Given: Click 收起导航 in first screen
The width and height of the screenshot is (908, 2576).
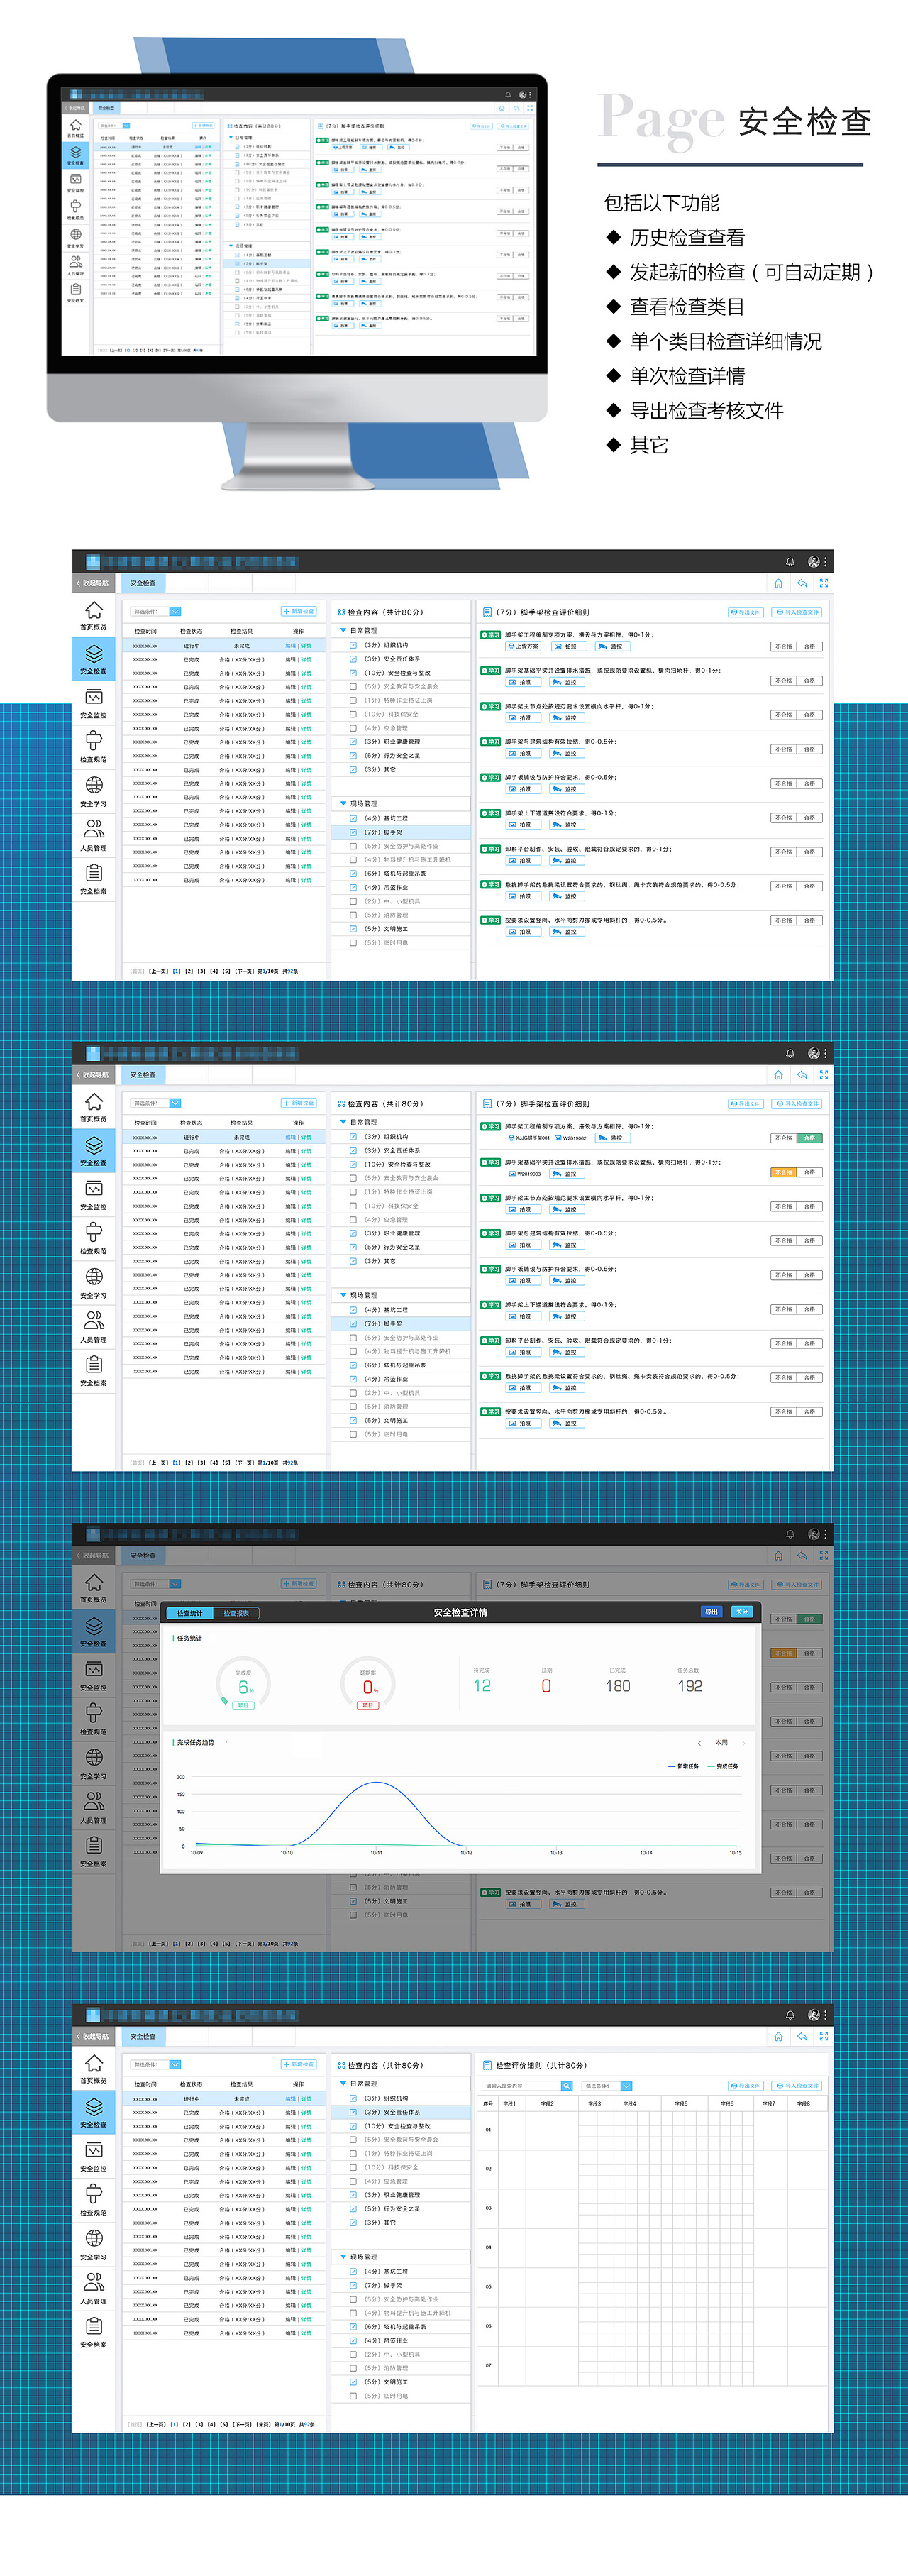Looking at the screenshot, I should click(x=94, y=583).
